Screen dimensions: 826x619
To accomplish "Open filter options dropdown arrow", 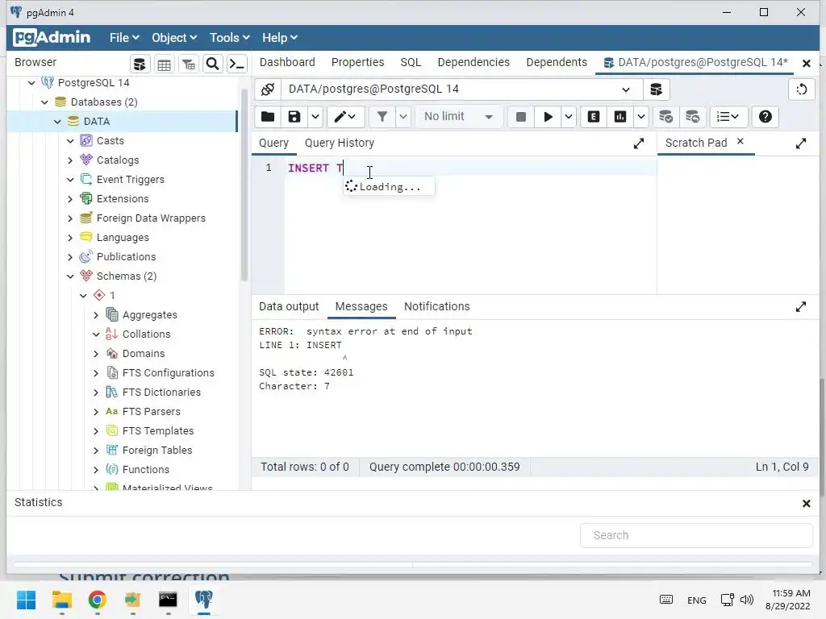I will coord(403,116).
